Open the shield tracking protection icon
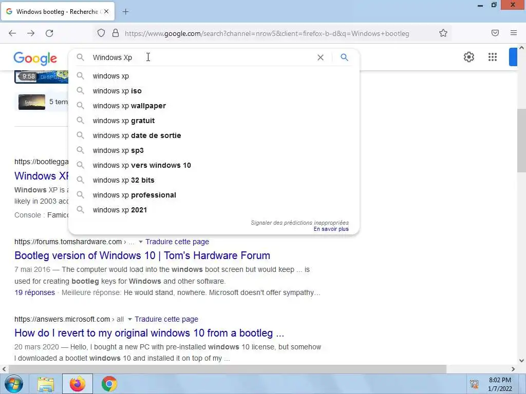 pos(101,33)
